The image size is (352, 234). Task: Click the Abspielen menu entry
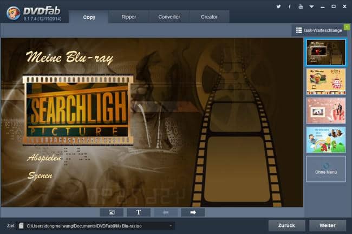click(x=44, y=158)
